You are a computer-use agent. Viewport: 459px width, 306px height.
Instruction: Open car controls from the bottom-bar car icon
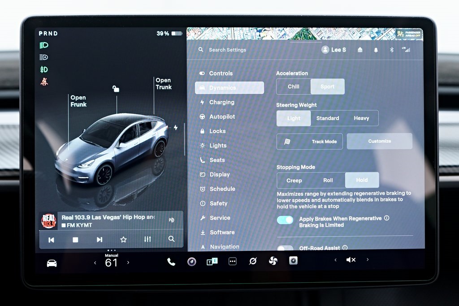point(52,263)
